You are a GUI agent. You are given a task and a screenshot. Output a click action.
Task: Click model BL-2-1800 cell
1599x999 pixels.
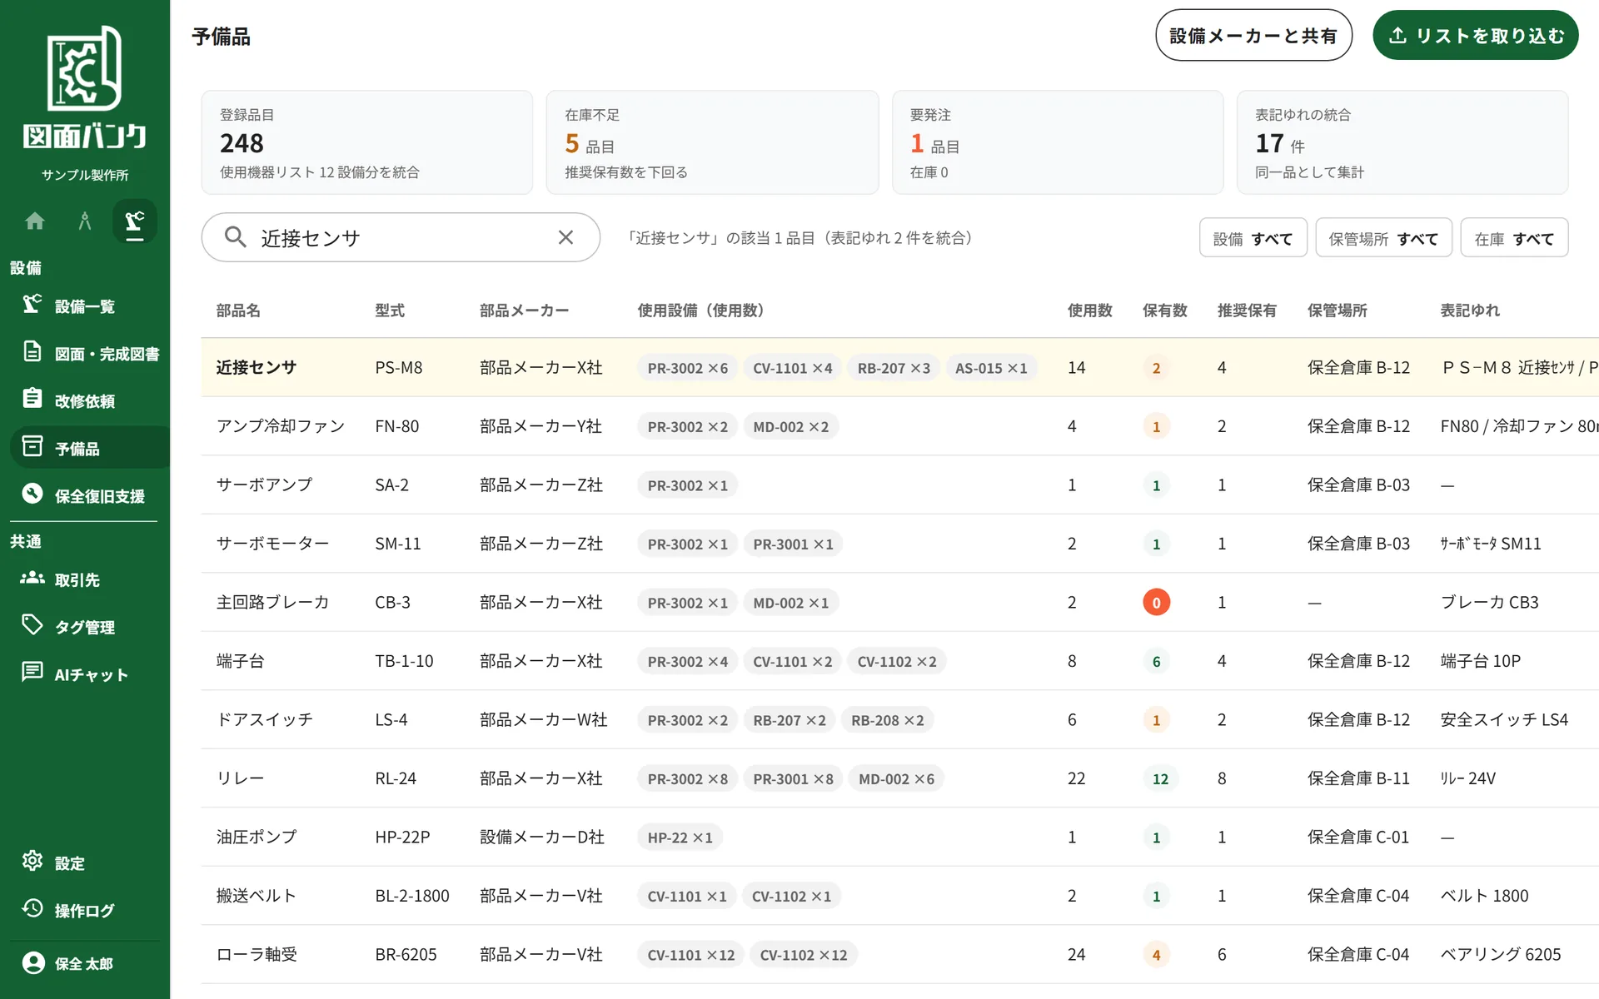click(412, 896)
